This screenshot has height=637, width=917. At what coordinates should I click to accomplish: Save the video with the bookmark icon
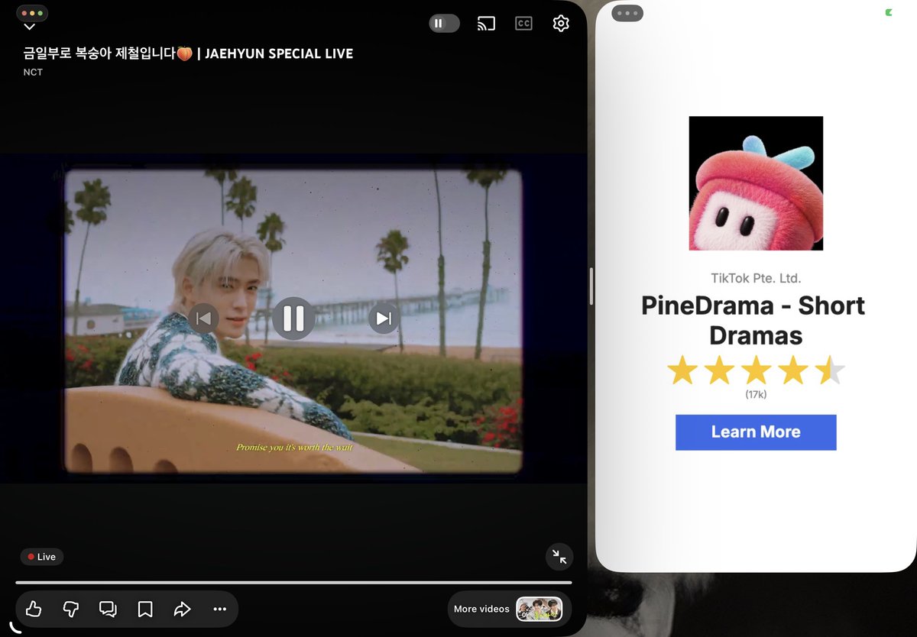145,609
